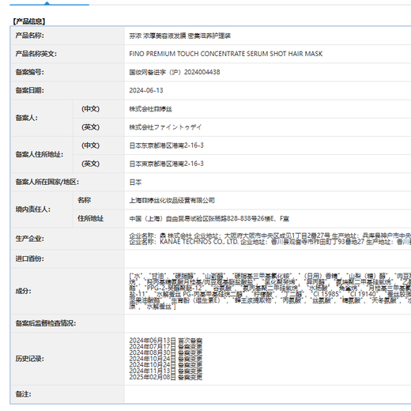Screen dimensions: 411x411
Task: Select address 日本东京都港区港南2-16-3
Action: tap(167, 145)
